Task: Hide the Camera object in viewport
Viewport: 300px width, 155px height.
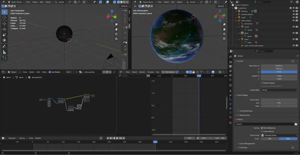Action: [294, 11]
